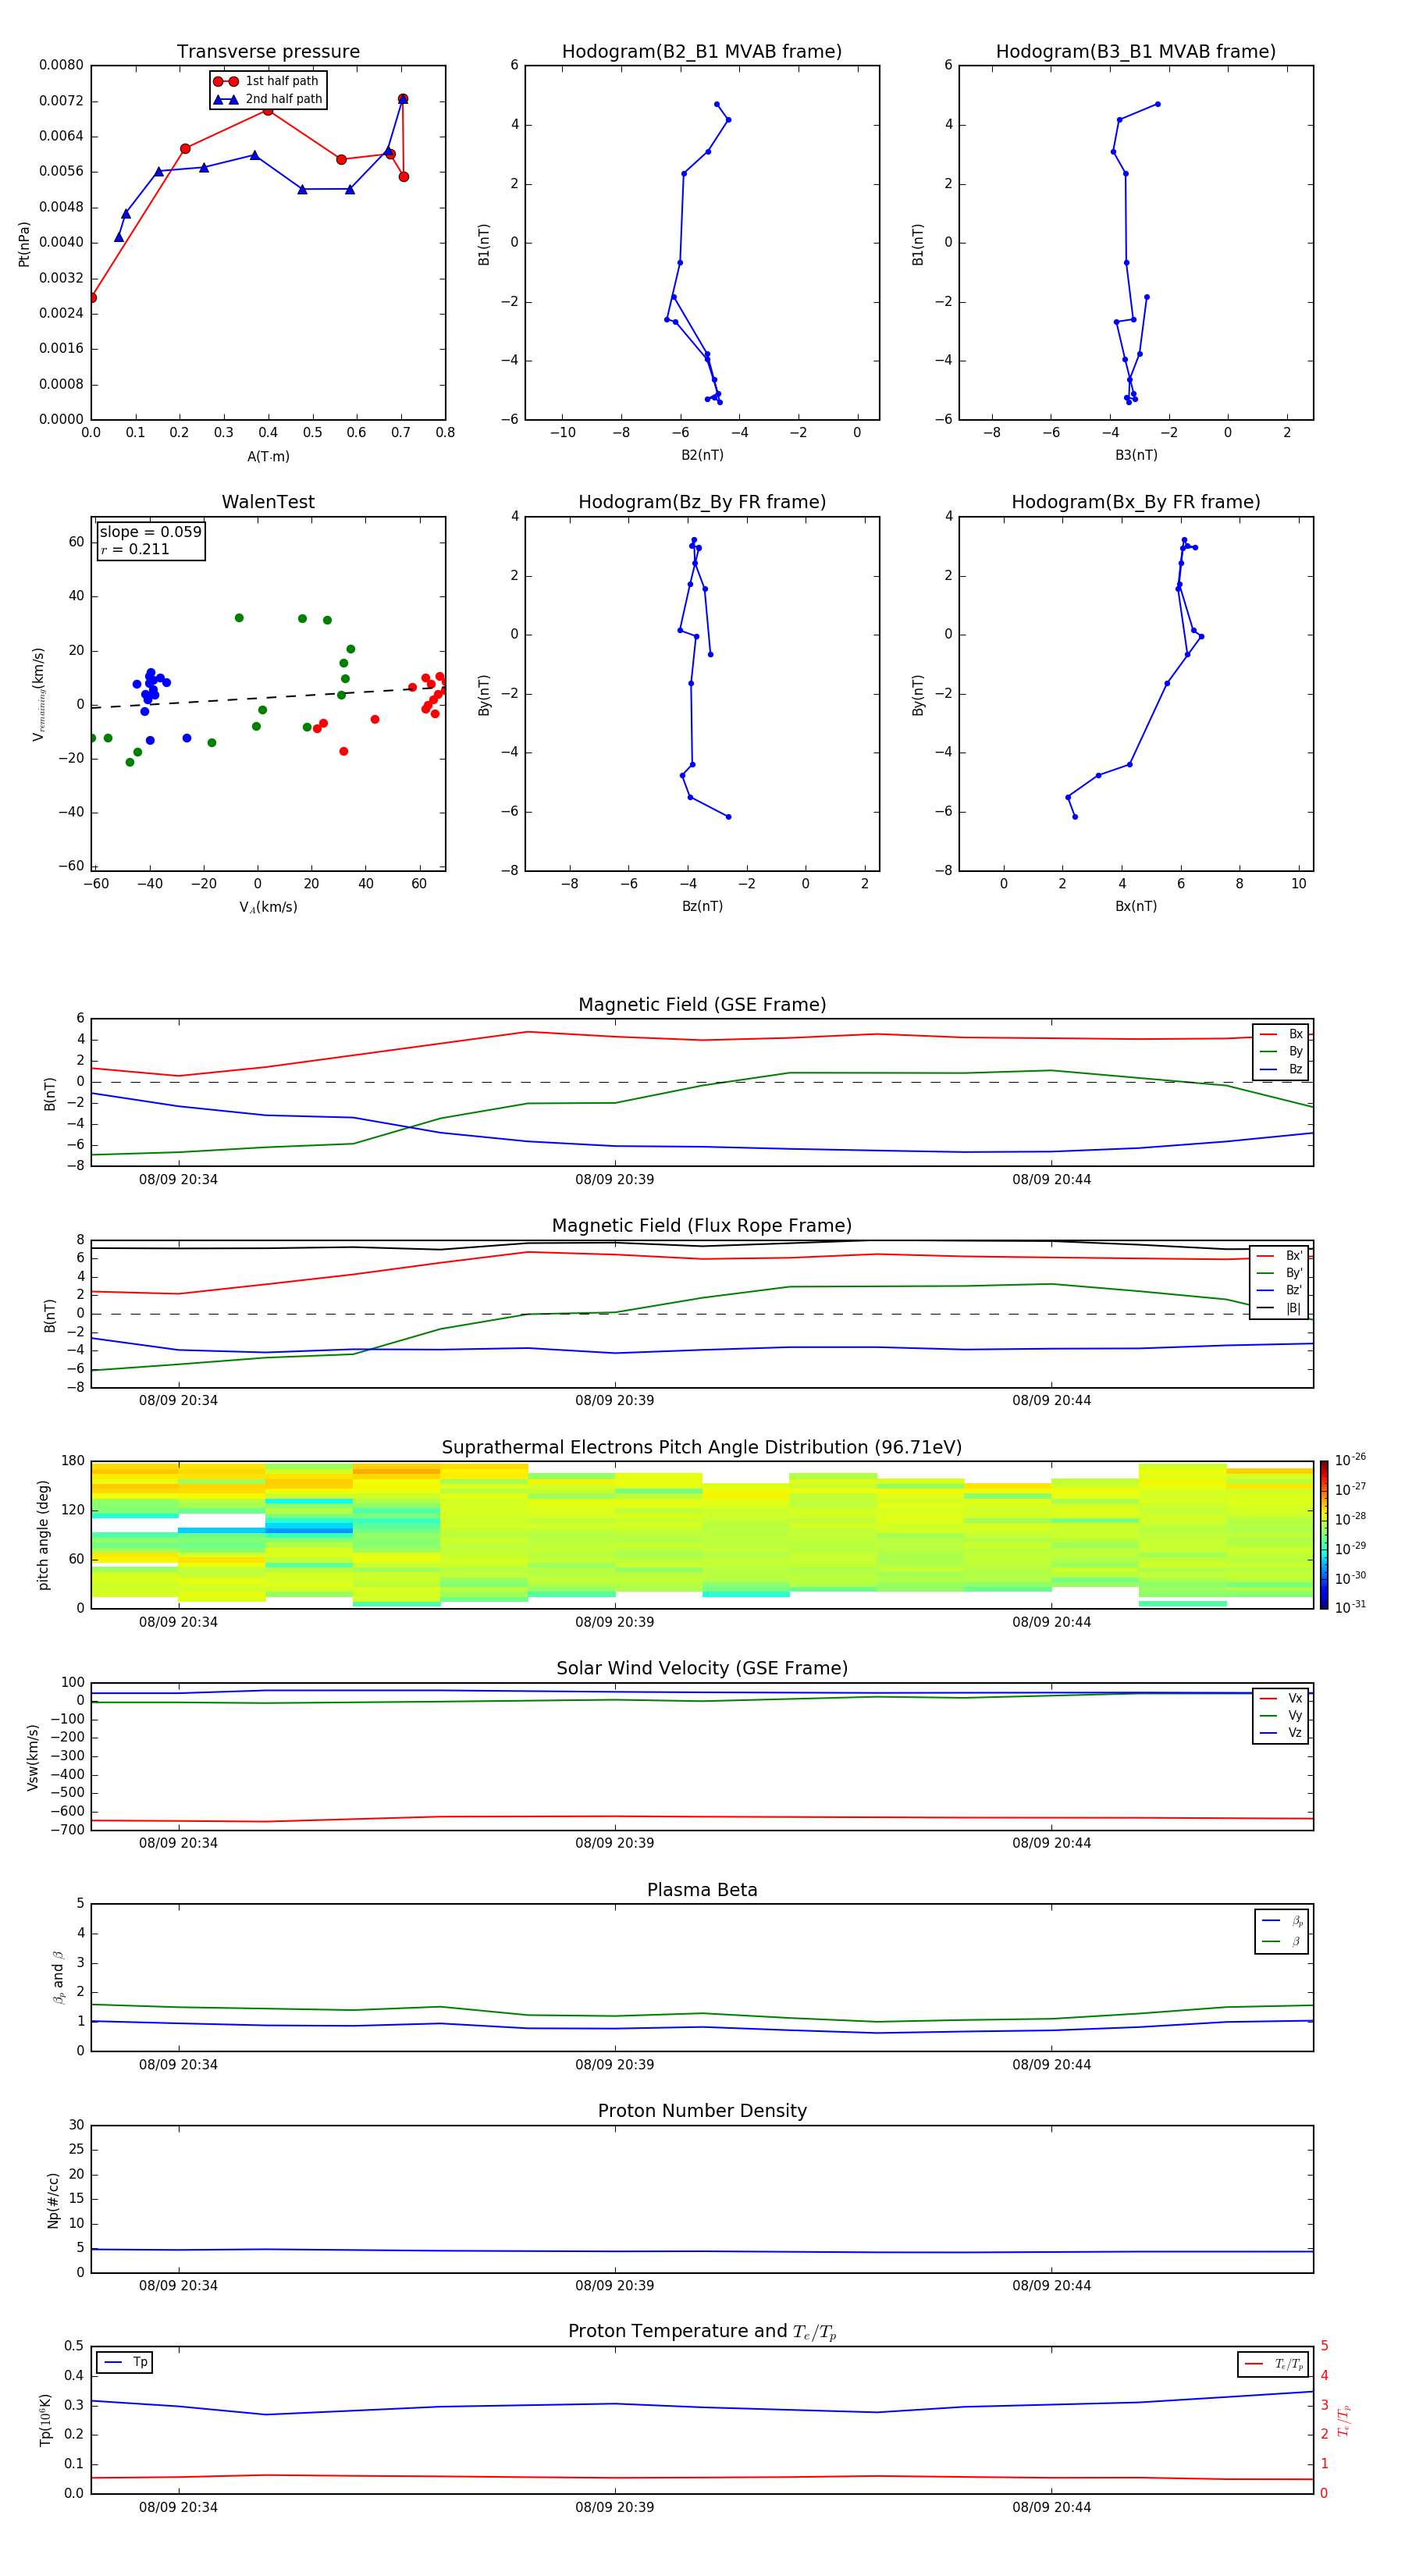Click the "pitch angle (deg)" axis label
The image size is (1405, 2576).
click(x=43, y=1535)
